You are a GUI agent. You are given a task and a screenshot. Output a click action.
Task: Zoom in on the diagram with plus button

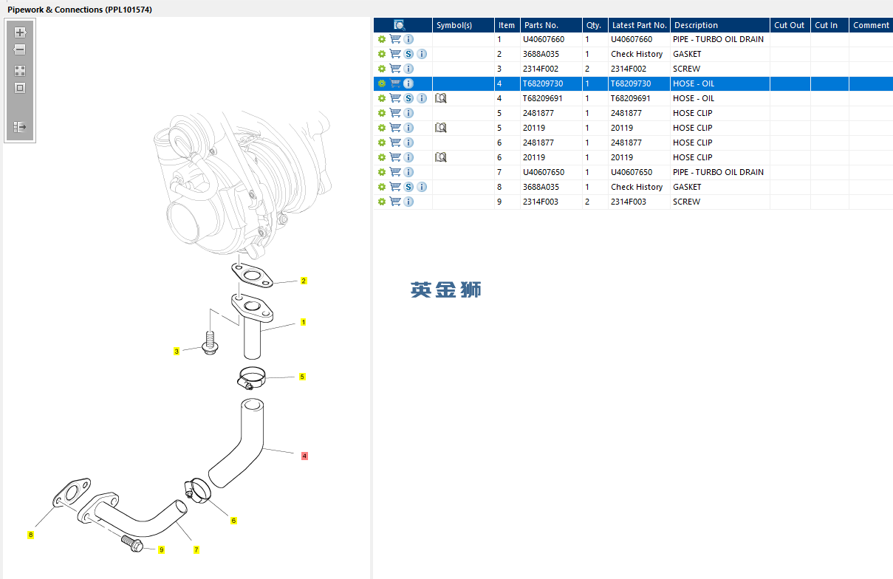tap(20, 32)
